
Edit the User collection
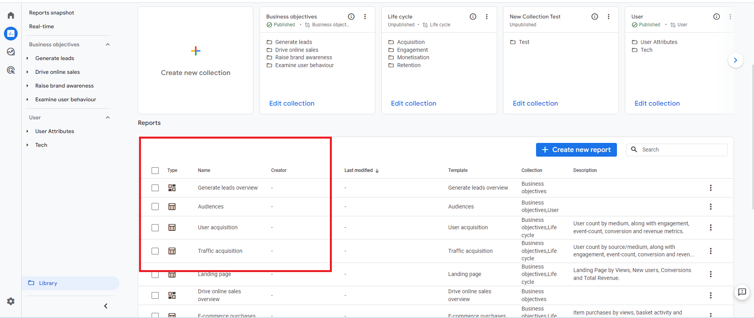[x=657, y=103]
